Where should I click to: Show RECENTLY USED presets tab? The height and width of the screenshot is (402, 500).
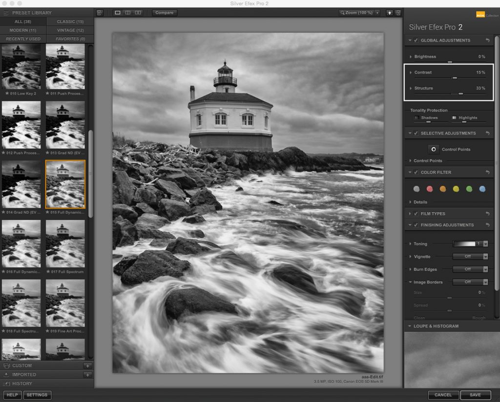click(x=23, y=39)
